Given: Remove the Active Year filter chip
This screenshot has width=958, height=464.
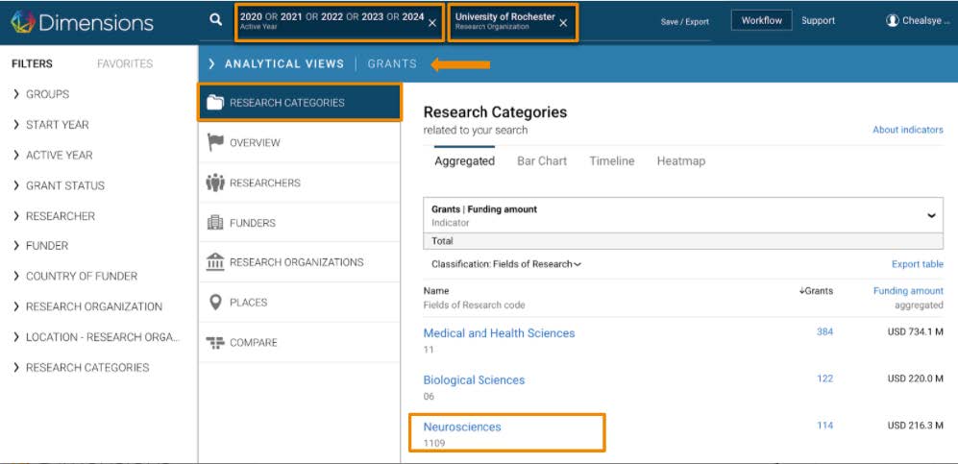Looking at the screenshot, I should pos(432,22).
